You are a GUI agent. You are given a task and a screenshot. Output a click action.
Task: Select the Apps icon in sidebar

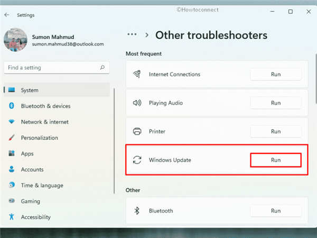12,153
